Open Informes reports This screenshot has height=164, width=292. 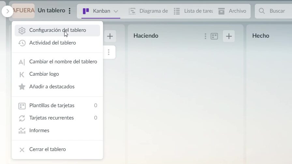click(x=57, y=131)
